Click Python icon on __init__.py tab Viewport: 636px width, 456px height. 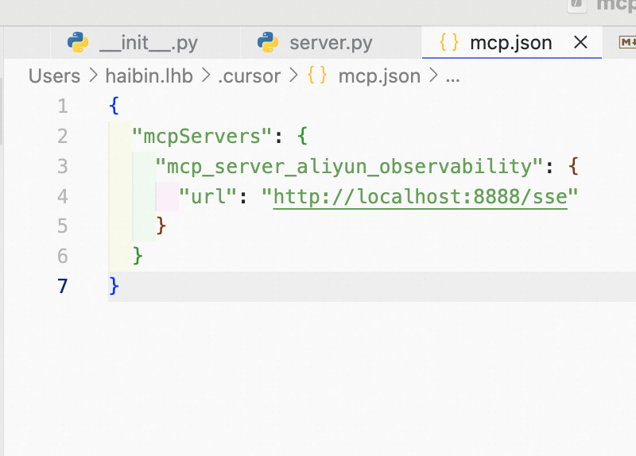78,42
